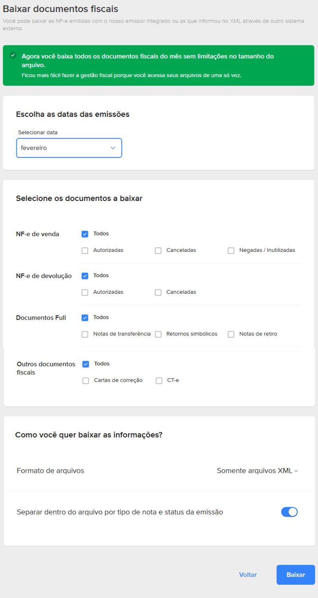This screenshot has width=318, height=598.
Task: Check Autorizadas under NF-e de devolução
Action: click(x=84, y=291)
